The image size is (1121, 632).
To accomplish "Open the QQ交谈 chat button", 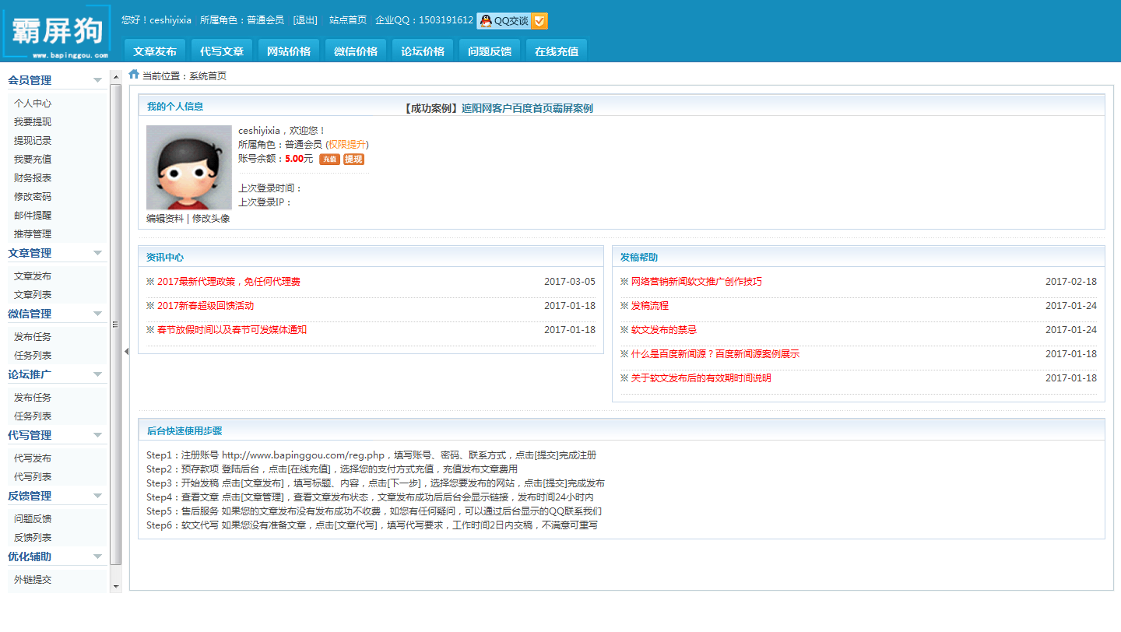I will (504, 21).
